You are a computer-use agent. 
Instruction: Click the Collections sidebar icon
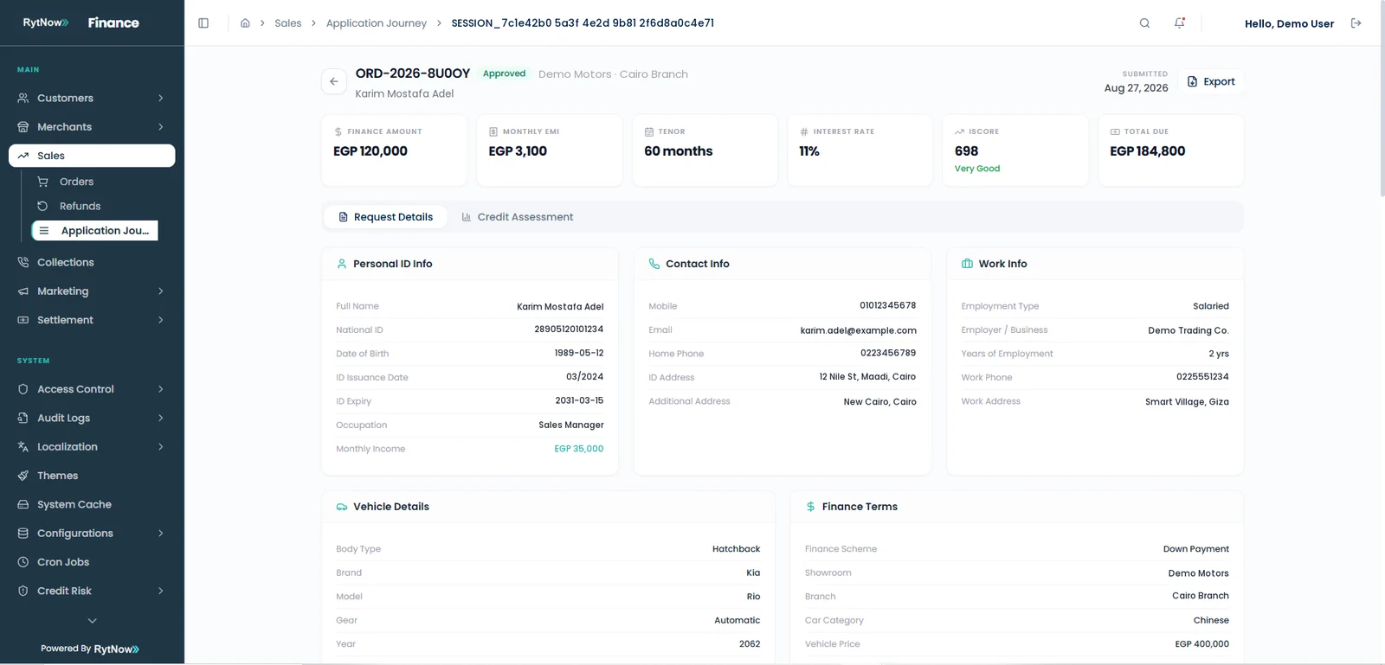(23, 262)
